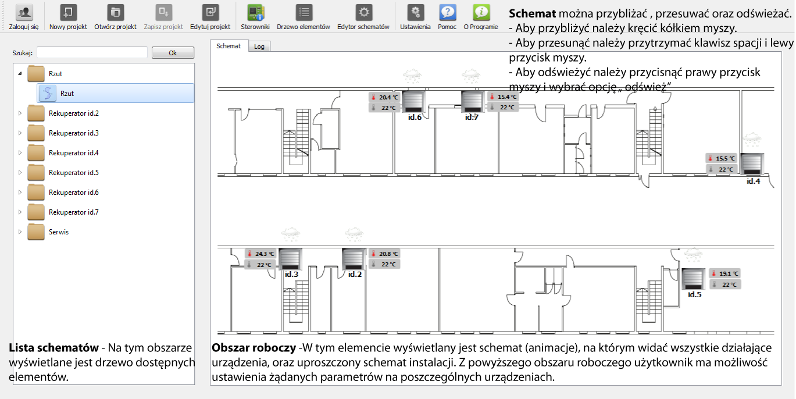Select the Rekuperator id.4 tree row
Screen dimensions: 796x399
(103, 153)
